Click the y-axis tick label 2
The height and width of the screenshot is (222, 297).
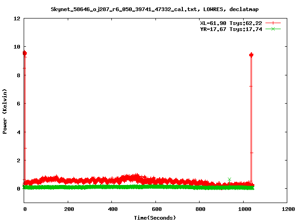tap(19, 160)
